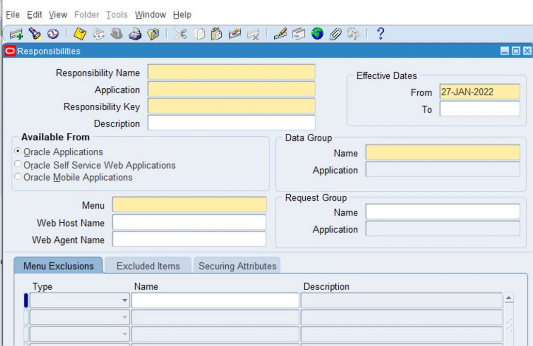Click the Responsibility Name field
Viewport: 533px width, 346px height.
tap(231, 72)
